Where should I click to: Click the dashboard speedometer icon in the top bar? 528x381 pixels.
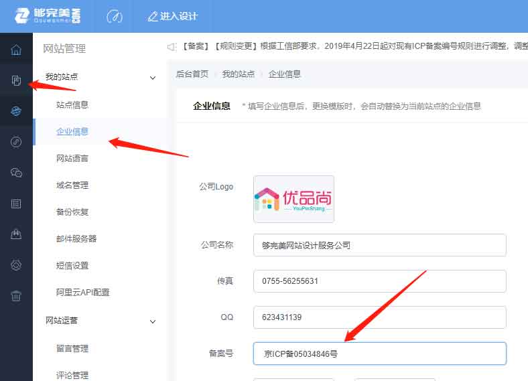click(114, 16)
